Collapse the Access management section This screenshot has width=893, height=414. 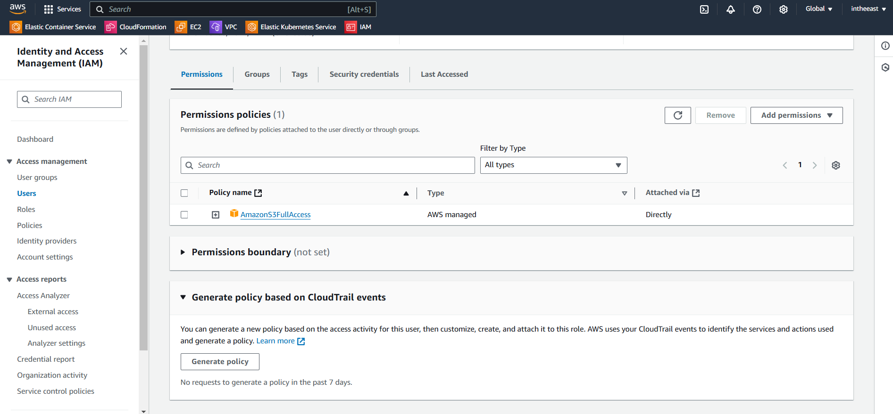click(9, 162)
